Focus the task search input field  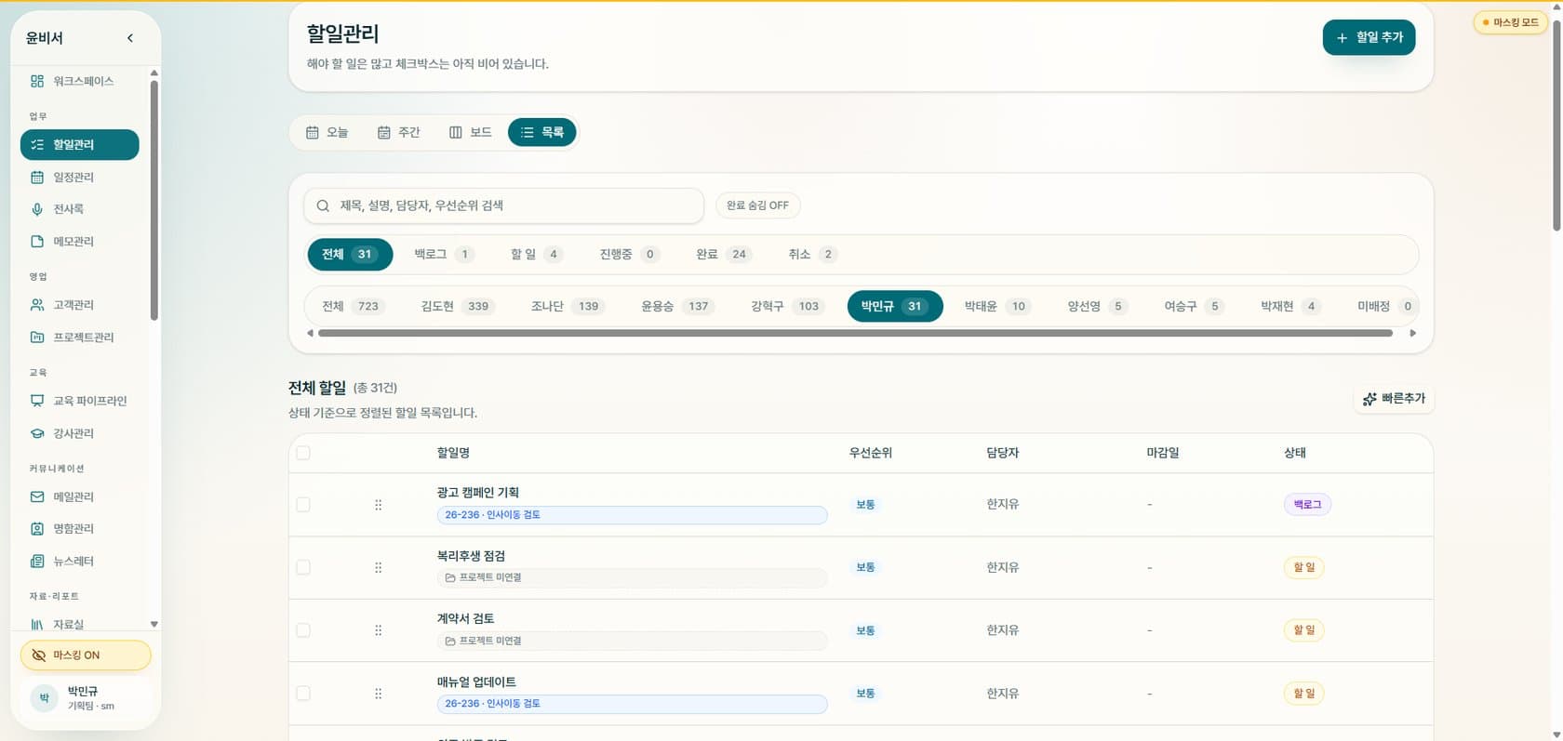pos(503,205)
